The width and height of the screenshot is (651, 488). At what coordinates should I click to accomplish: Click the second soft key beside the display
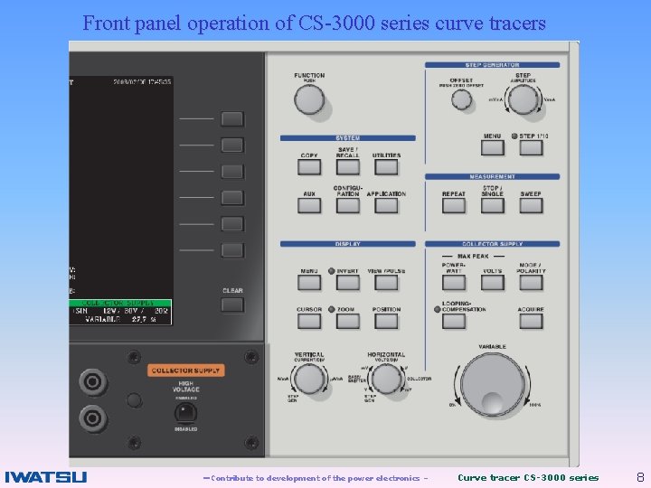[232, 145]
